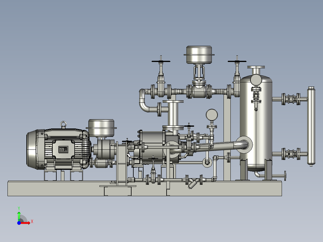Select the tank drain pipe flange at bottom right
The image size is (323, 242).
(x=285, y=176)
